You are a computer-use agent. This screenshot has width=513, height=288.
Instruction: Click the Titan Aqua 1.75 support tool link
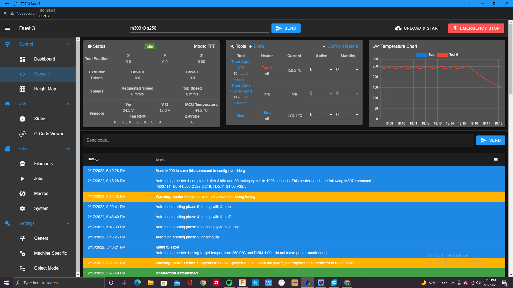[241, 88]
